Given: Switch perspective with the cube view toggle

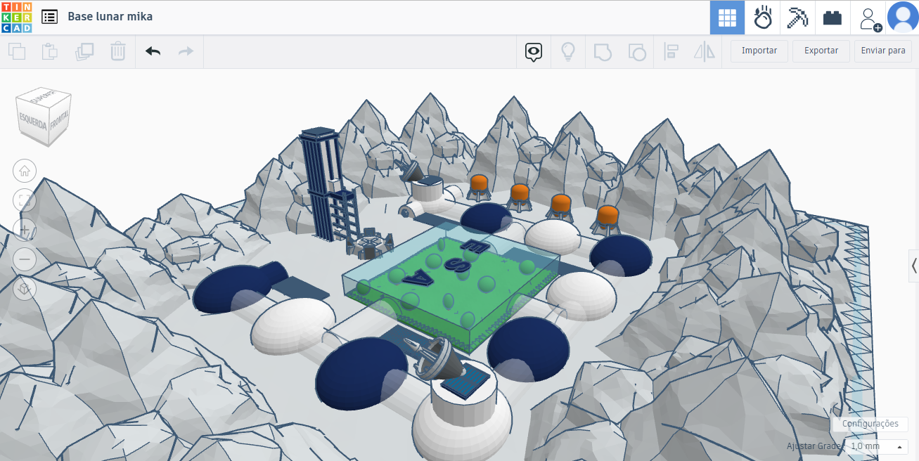Looking at the screenshot, I should [x=25, y=289].
